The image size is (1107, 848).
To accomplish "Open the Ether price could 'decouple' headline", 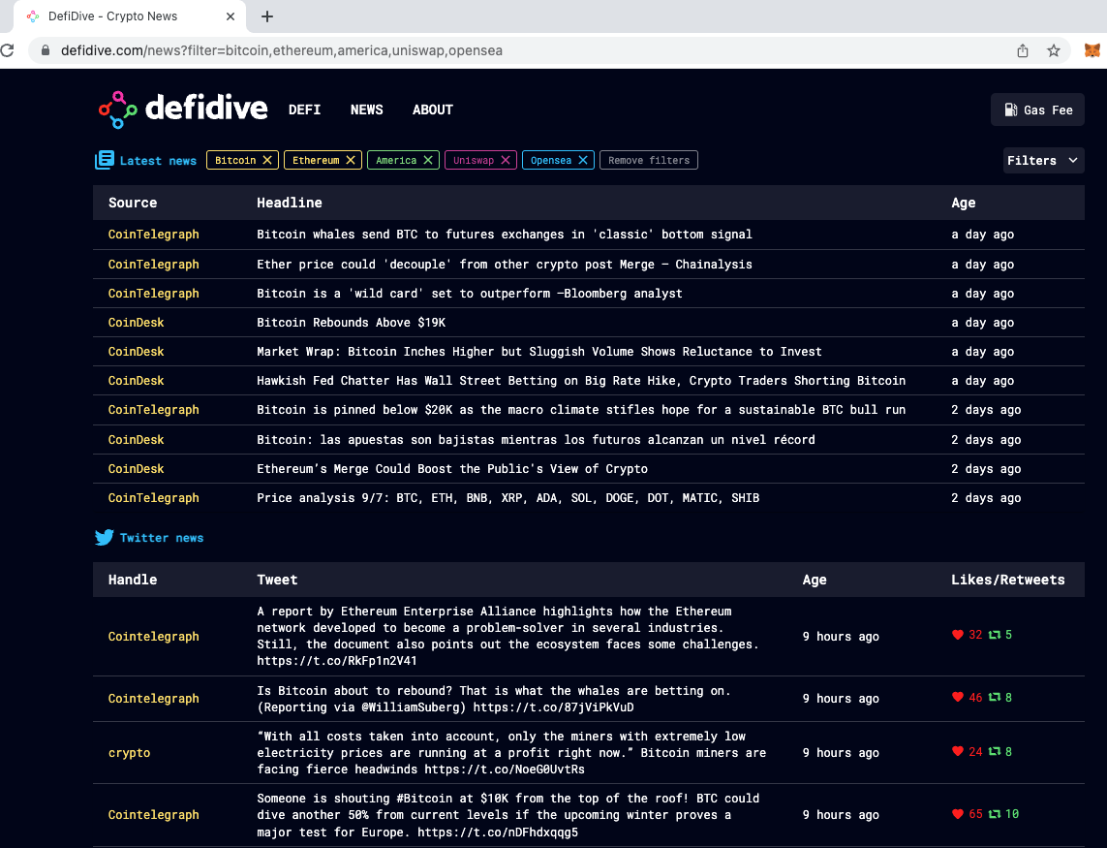I will point(504,265).
